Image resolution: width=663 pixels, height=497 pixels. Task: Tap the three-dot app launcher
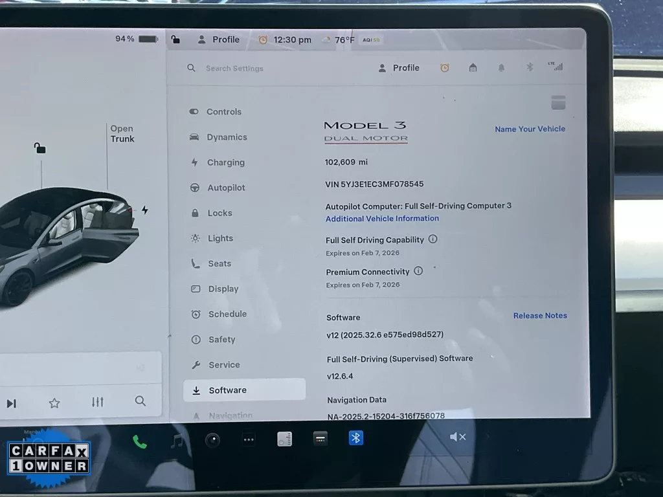[x=249, y=440]
